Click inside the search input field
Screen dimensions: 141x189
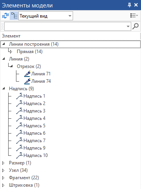pyautogui.click(x=65, y=27)
